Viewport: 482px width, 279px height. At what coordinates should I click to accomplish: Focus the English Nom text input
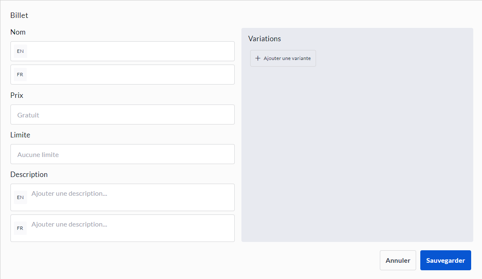pyautogui.click(x=129, y=51)
